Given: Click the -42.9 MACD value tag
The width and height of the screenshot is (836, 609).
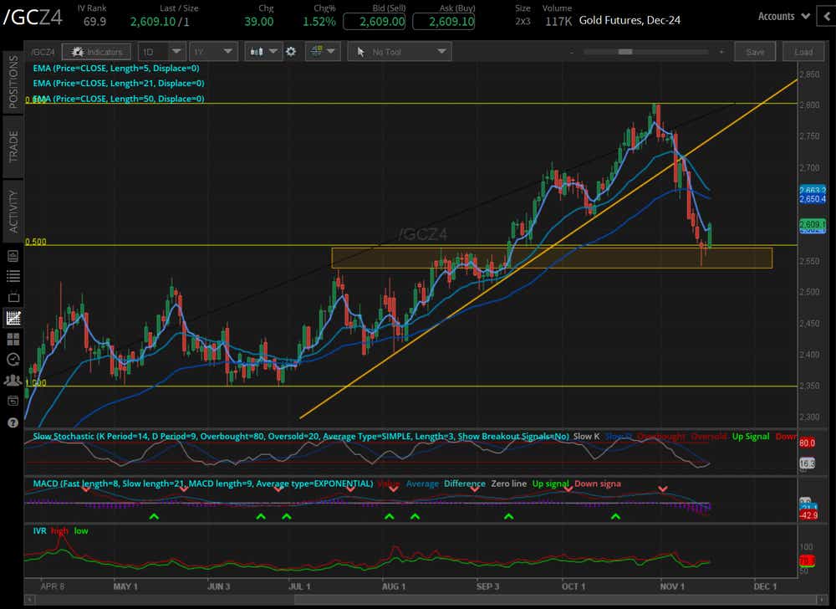Looking at the screenshot, I should point(808,515).
